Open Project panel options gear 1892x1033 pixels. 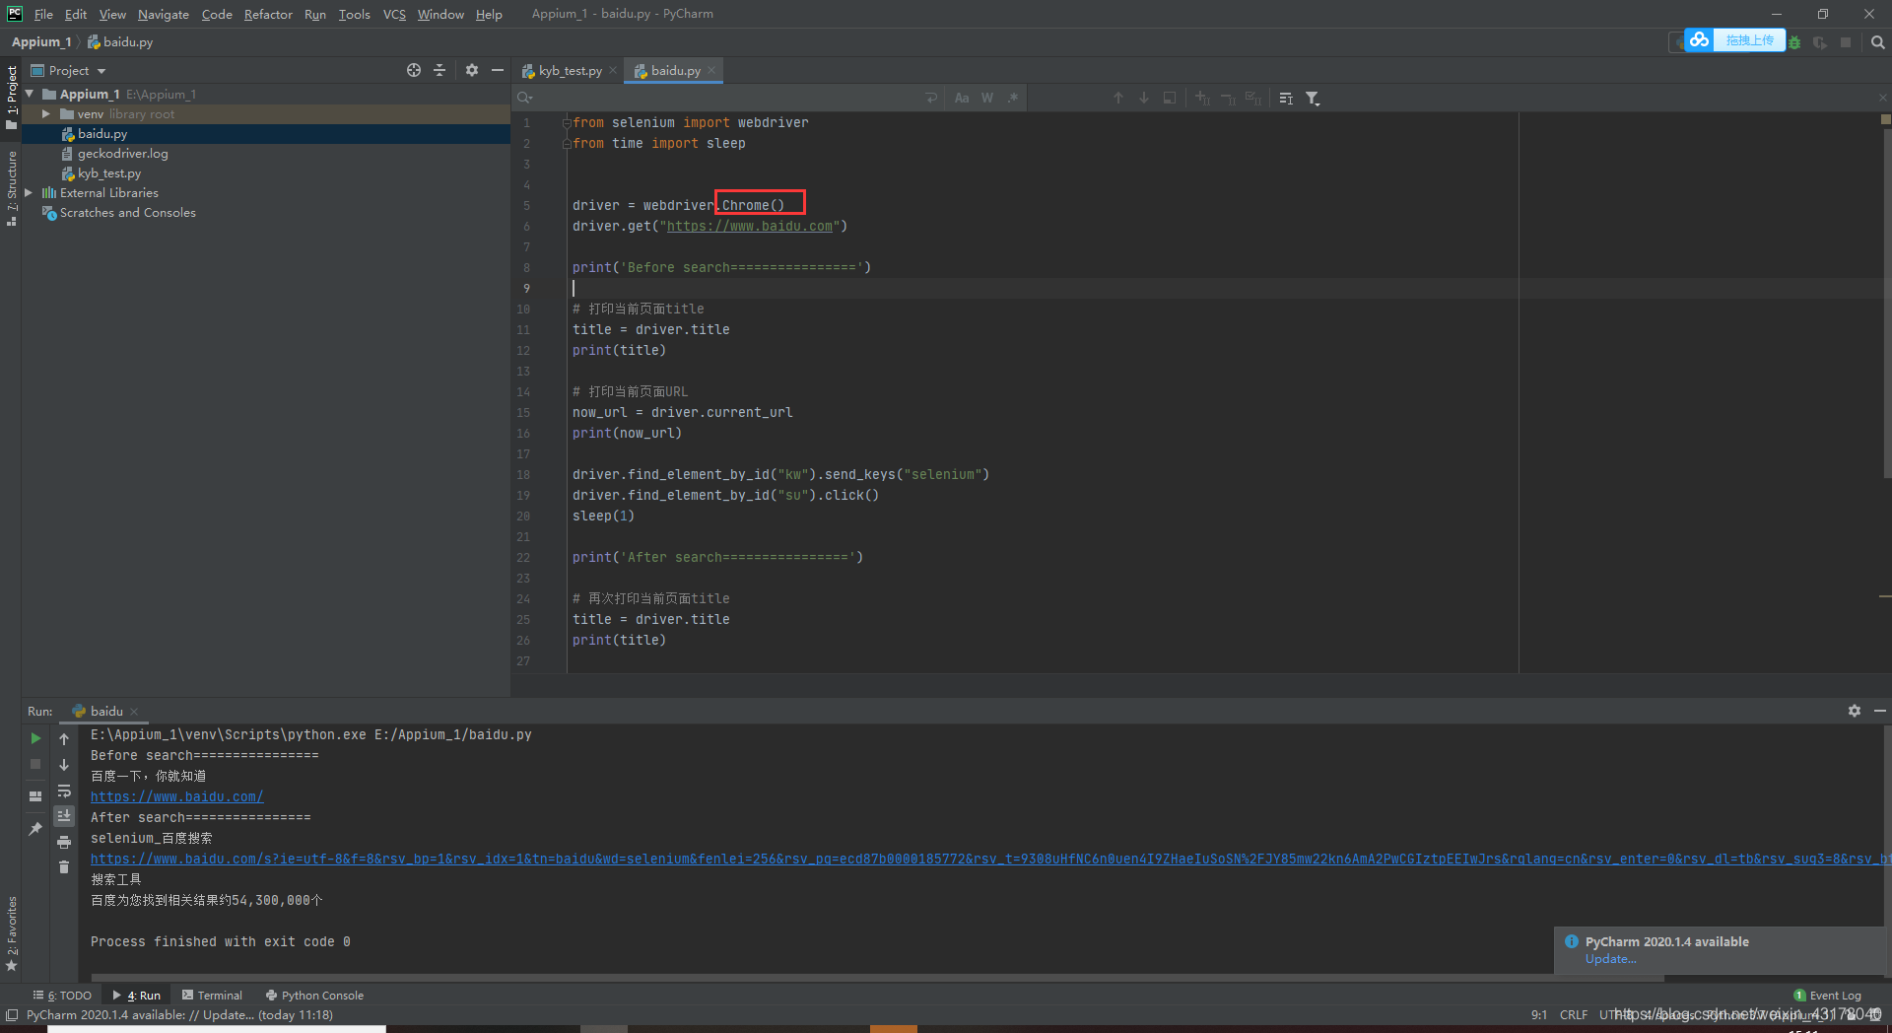coord(472,70)
